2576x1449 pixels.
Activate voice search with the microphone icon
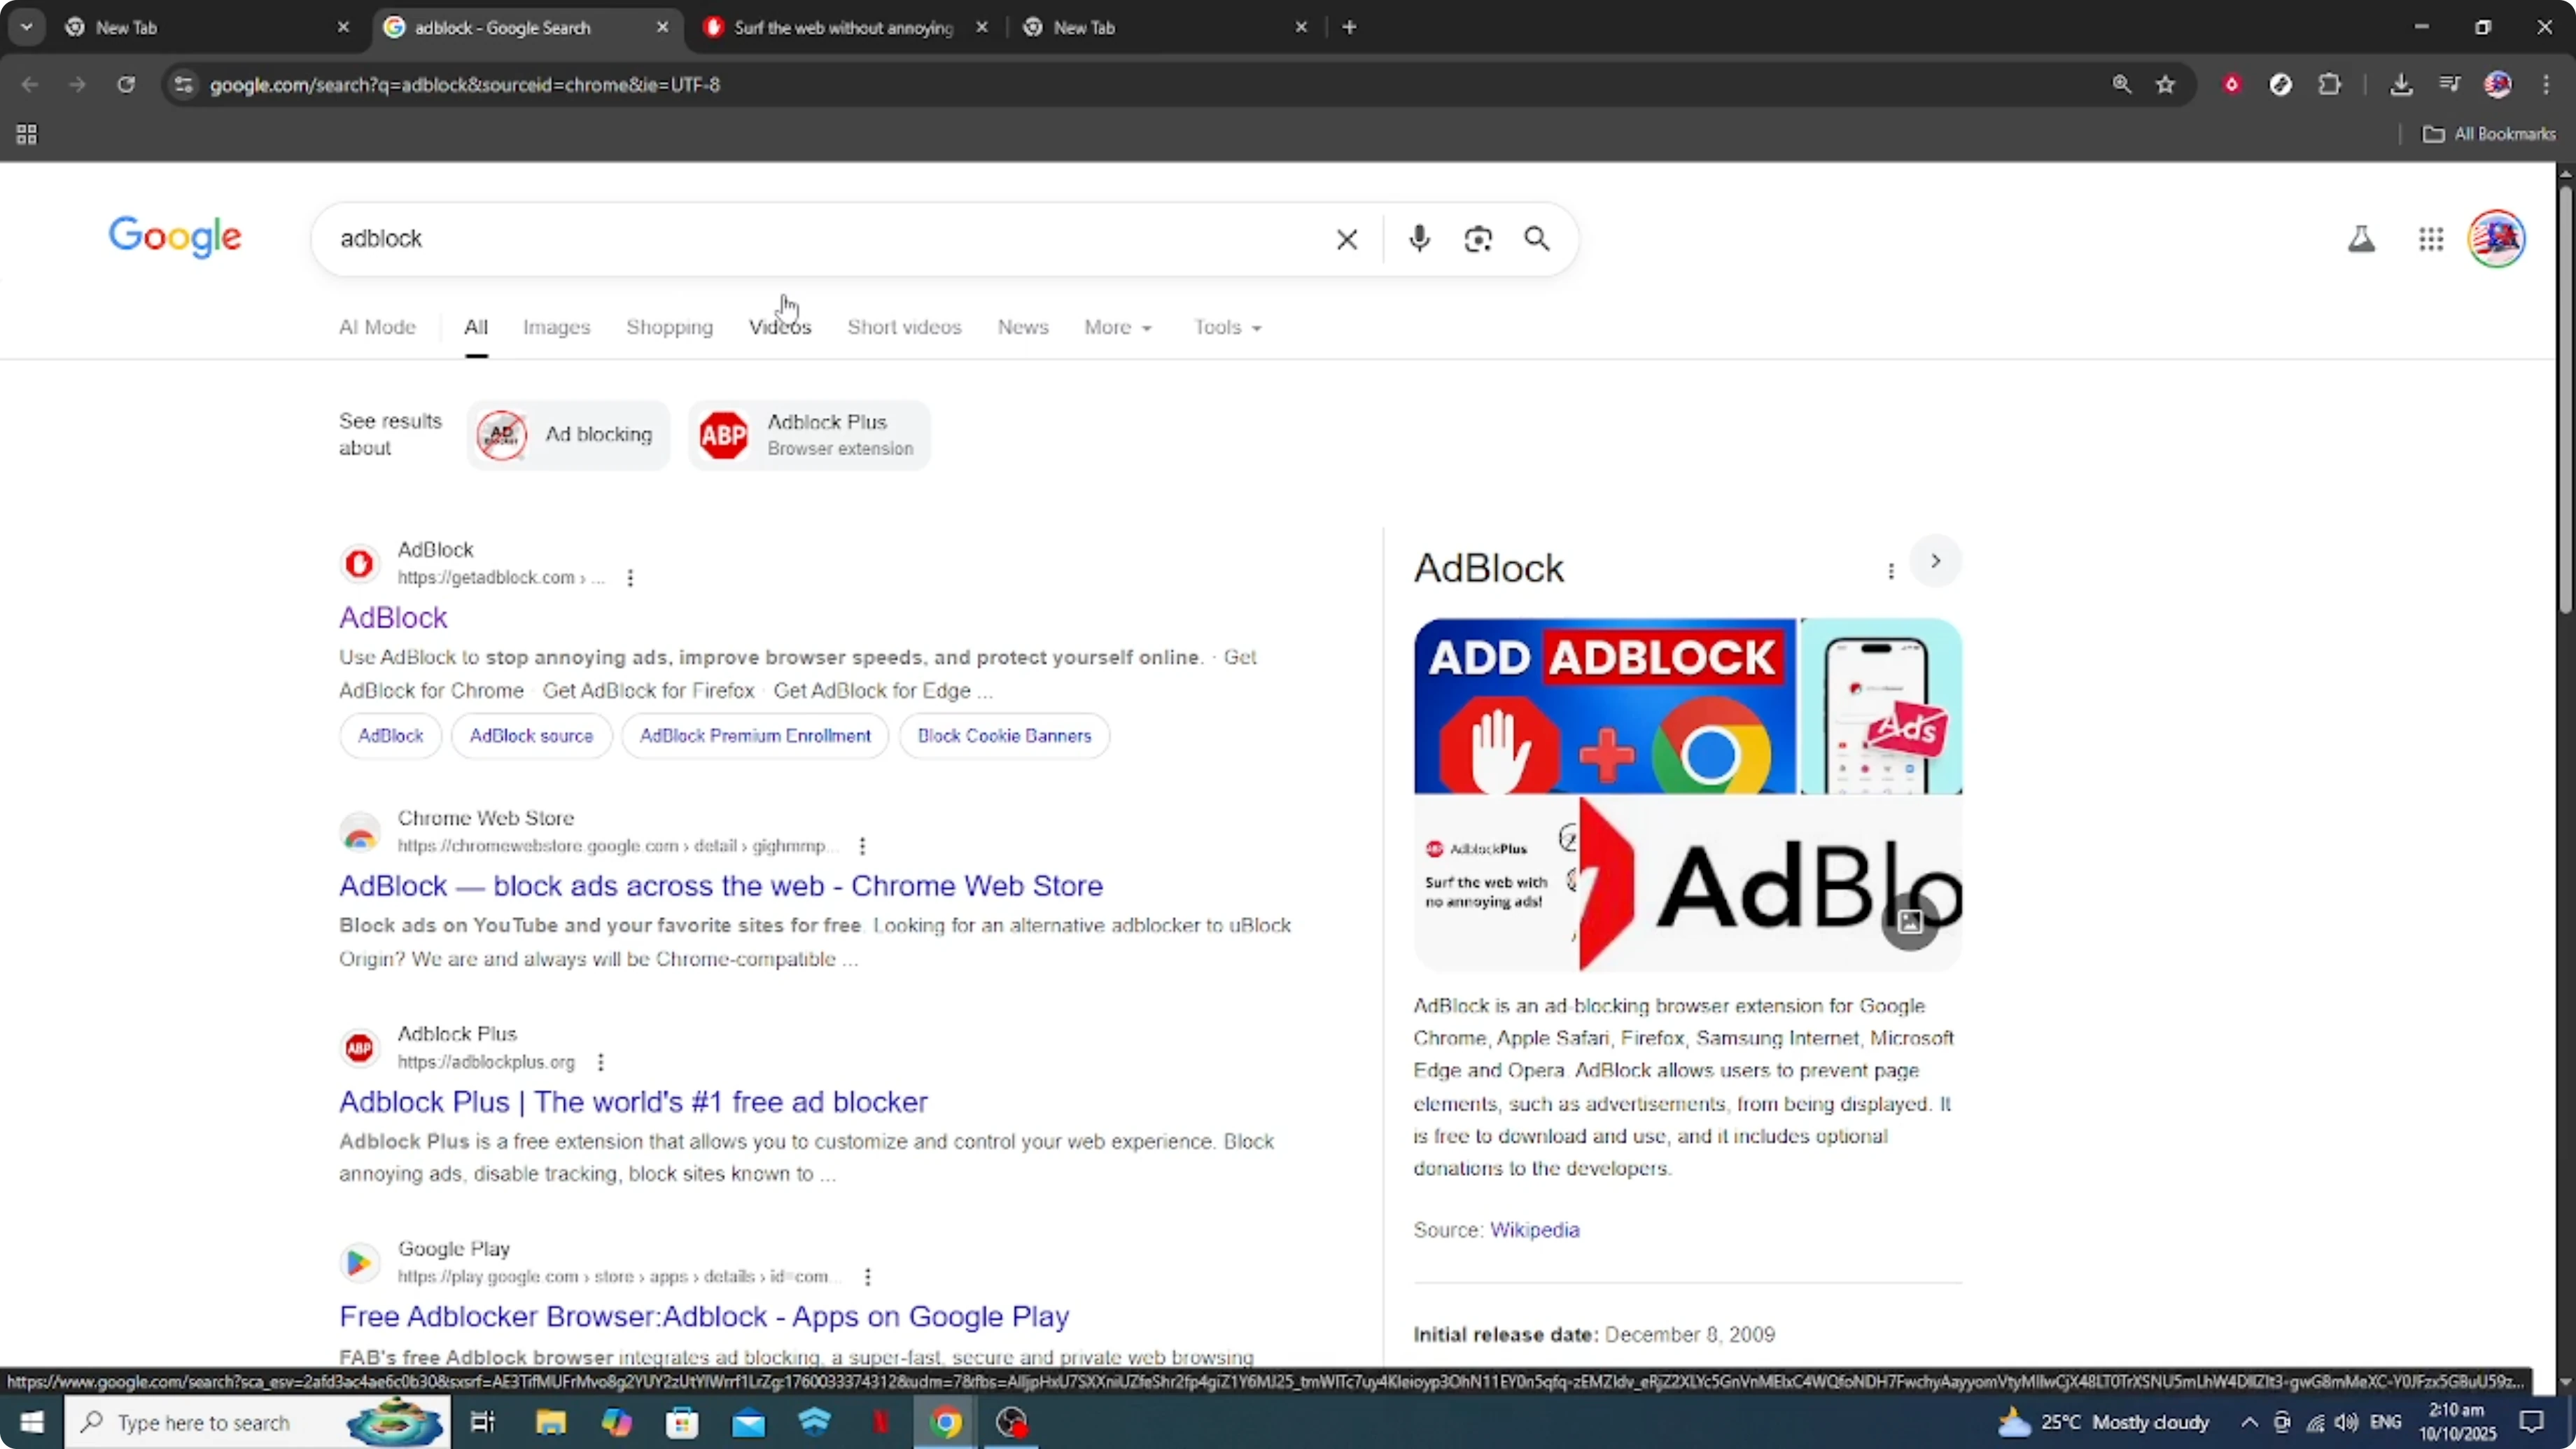tap(1418, 239)
